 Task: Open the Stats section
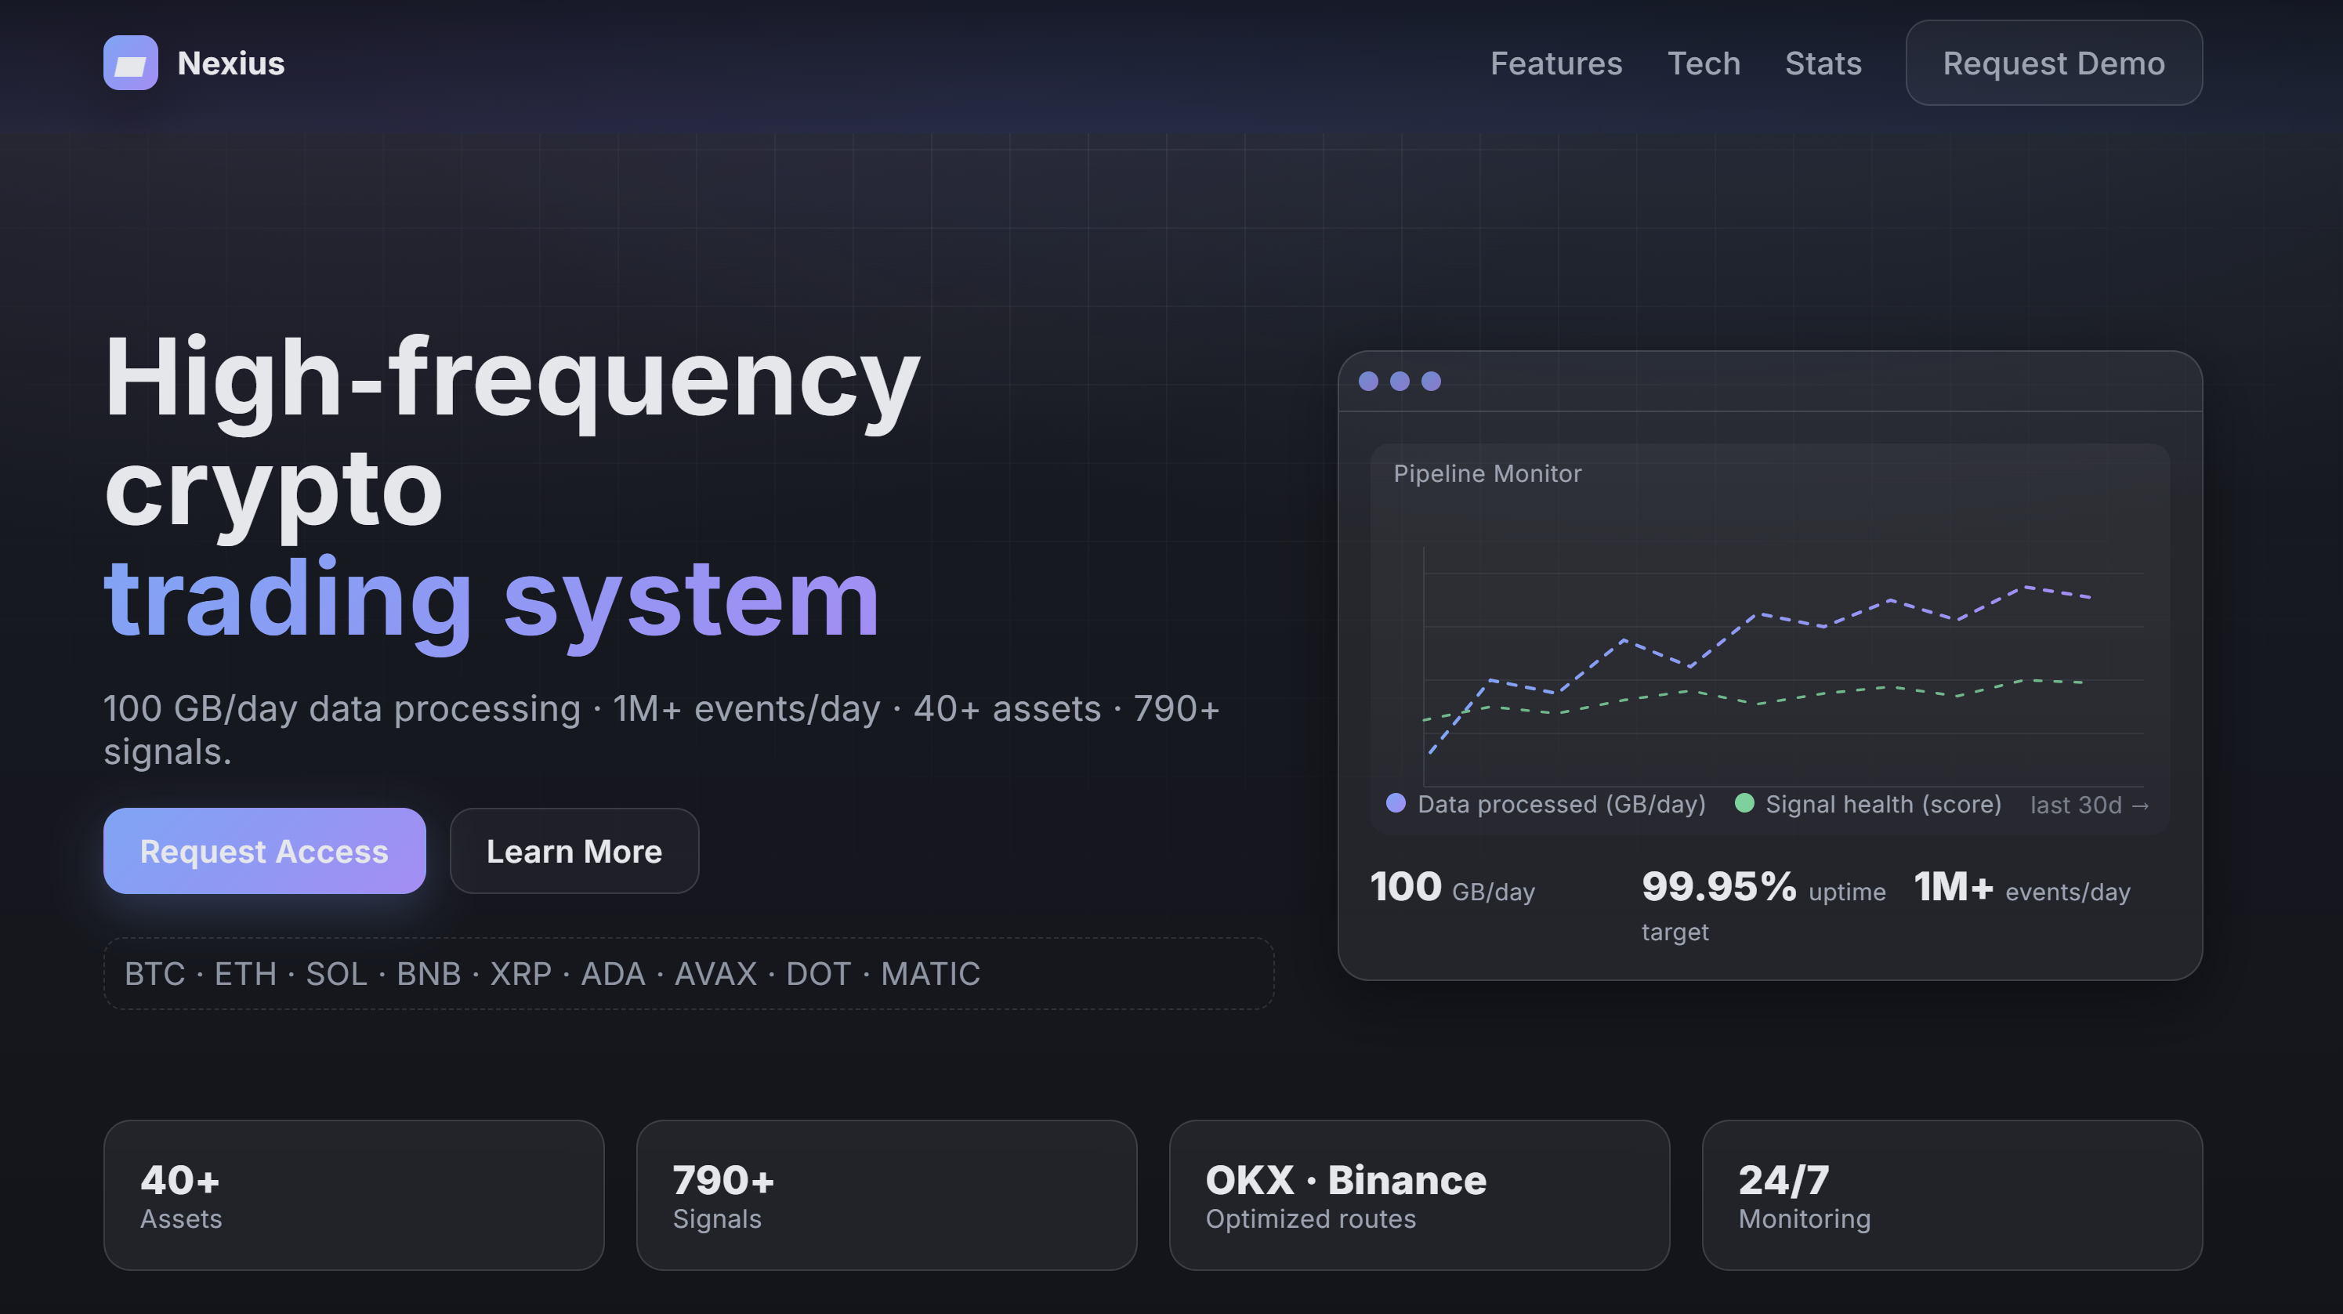[1823, 63]
